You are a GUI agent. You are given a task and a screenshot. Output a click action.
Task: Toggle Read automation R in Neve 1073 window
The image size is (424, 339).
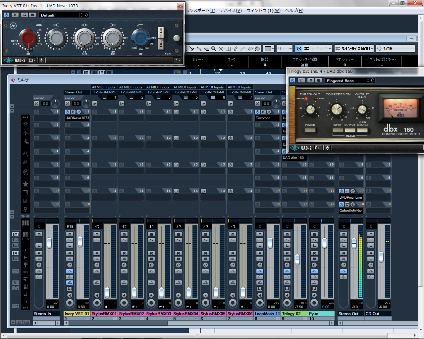click(x=25, y=15)
